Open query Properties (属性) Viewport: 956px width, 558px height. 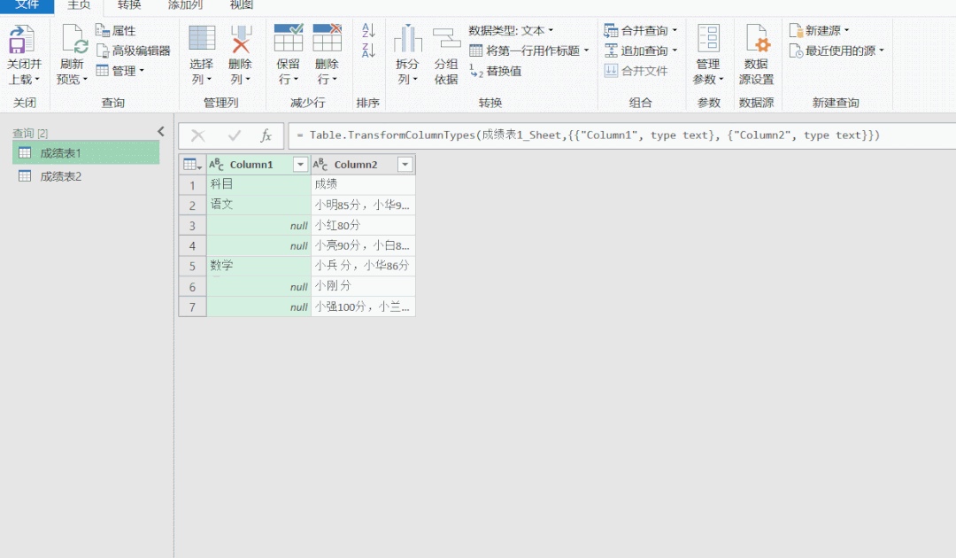116,30
